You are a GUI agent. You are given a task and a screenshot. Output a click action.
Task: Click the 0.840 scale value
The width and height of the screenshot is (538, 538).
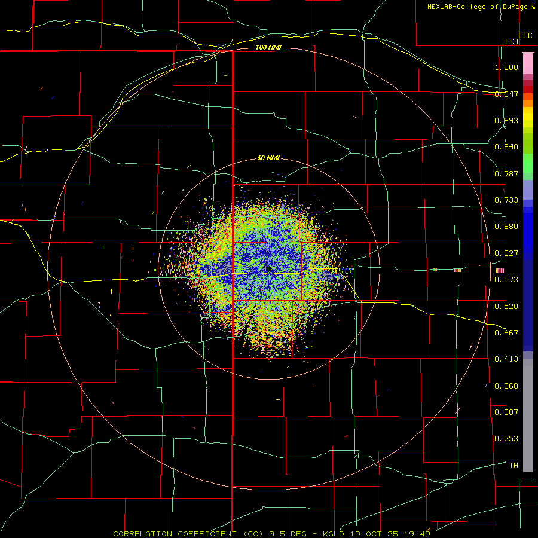tap(506, 147)
